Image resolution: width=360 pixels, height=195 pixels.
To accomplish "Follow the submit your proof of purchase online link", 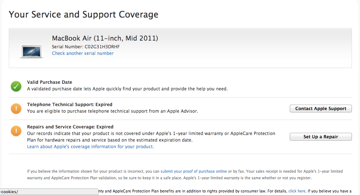I will [194, 171].
